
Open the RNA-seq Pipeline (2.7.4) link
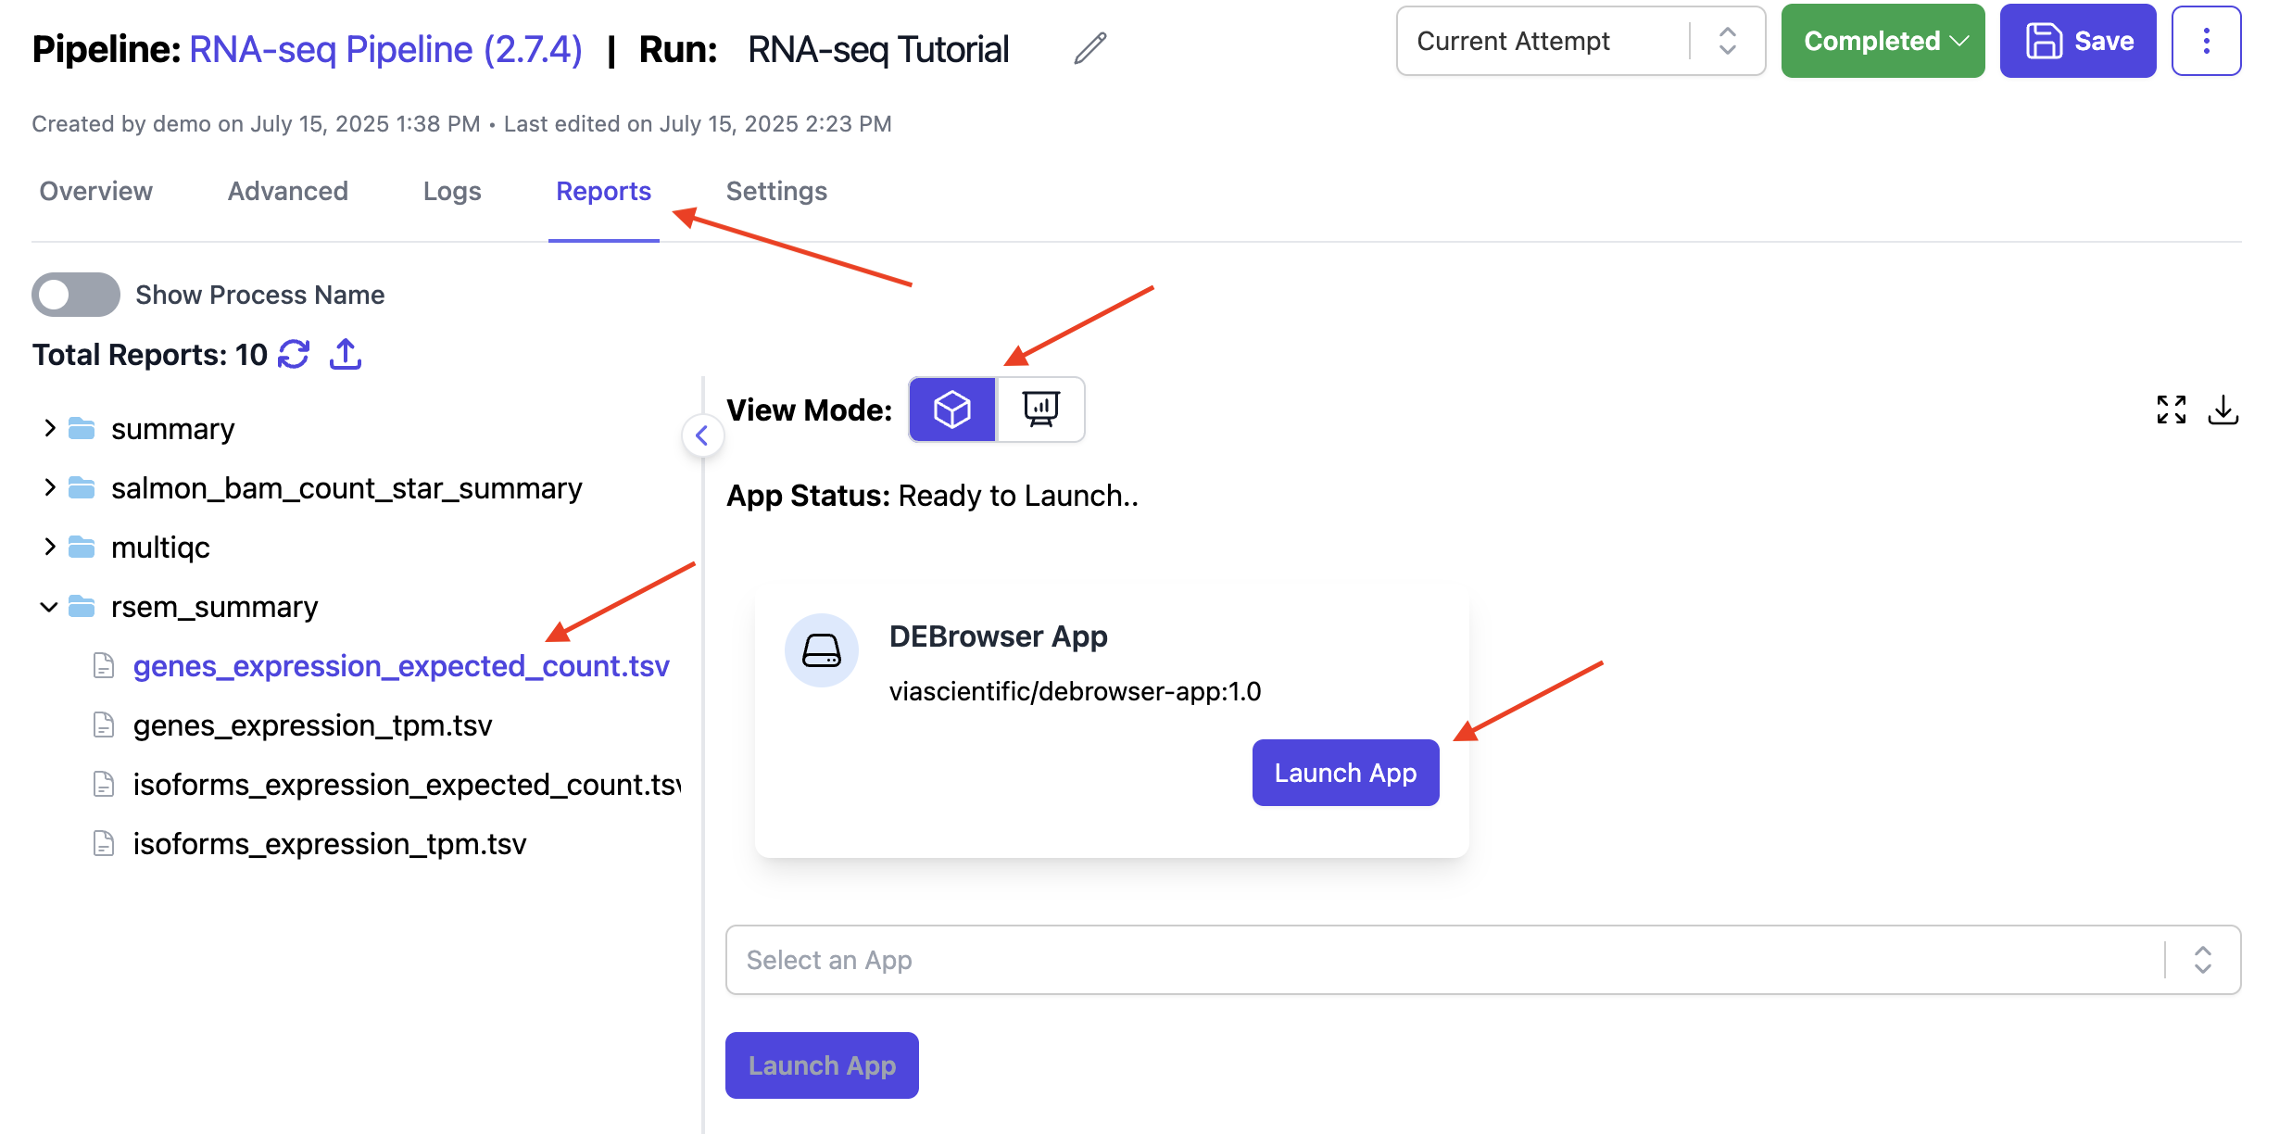pyautogui.click(x=385, y=49)
